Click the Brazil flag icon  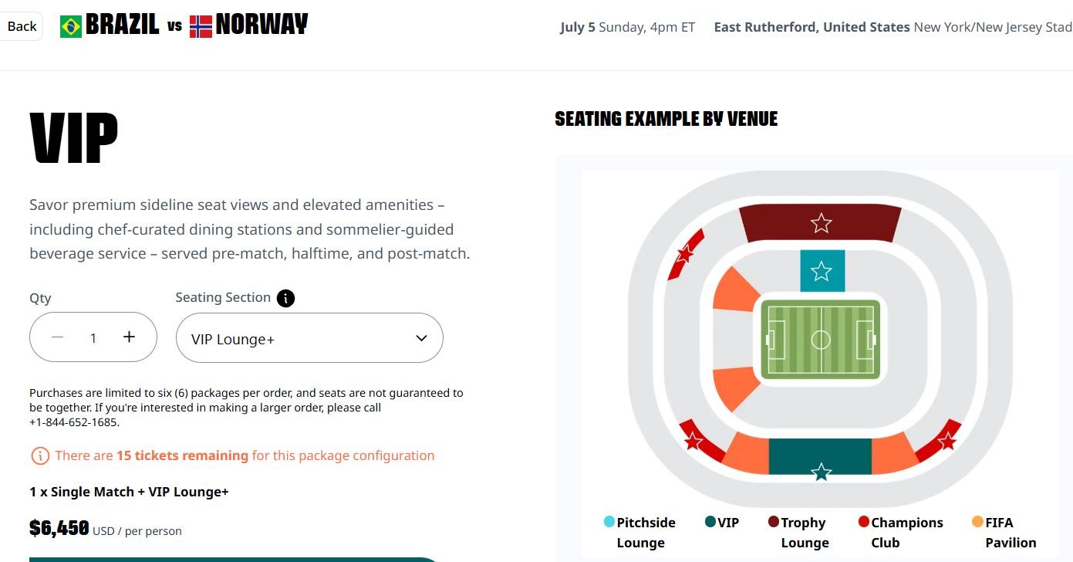pyautogui.click(x=71, y=27)
